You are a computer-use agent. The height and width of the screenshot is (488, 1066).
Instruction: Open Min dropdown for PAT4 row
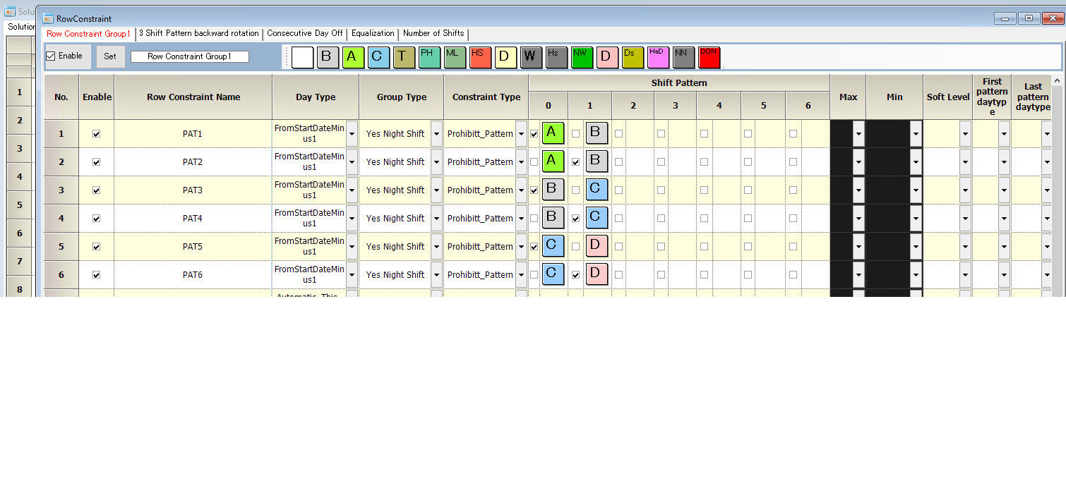[916, 218]
